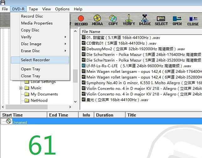Viewport: 202px width, 158px height.
Task: Select the NetHood folder
Action: (39, 101)
